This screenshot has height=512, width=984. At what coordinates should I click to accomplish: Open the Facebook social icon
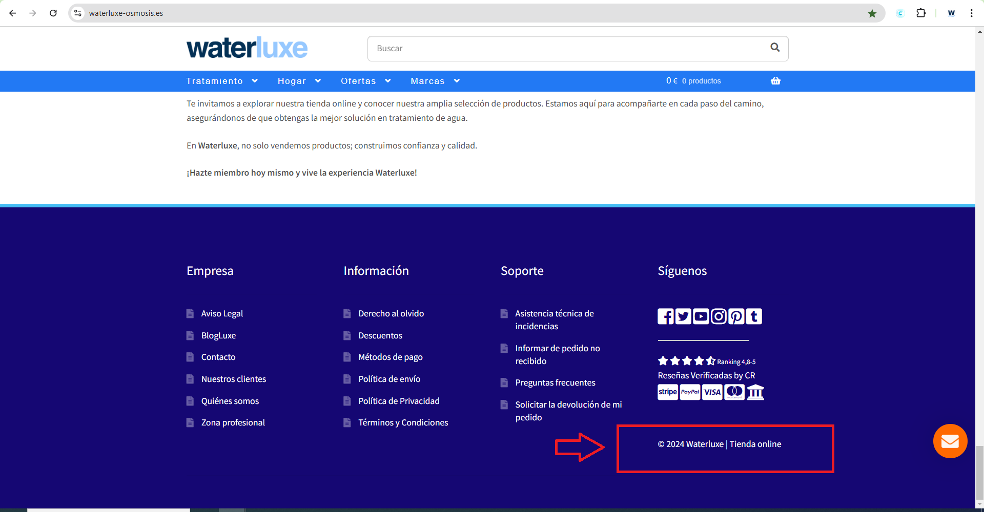click(666, 316)
